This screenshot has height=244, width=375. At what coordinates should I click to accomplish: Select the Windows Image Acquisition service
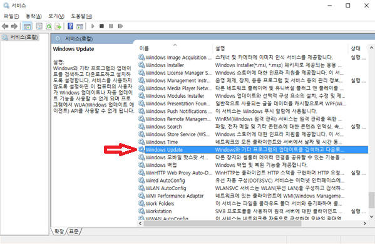tap(178, 58)
